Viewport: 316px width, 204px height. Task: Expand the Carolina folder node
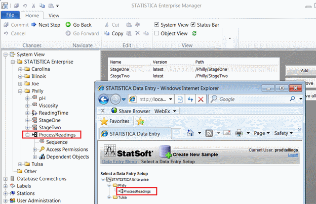pyautogui.click(x=20, y=69)
